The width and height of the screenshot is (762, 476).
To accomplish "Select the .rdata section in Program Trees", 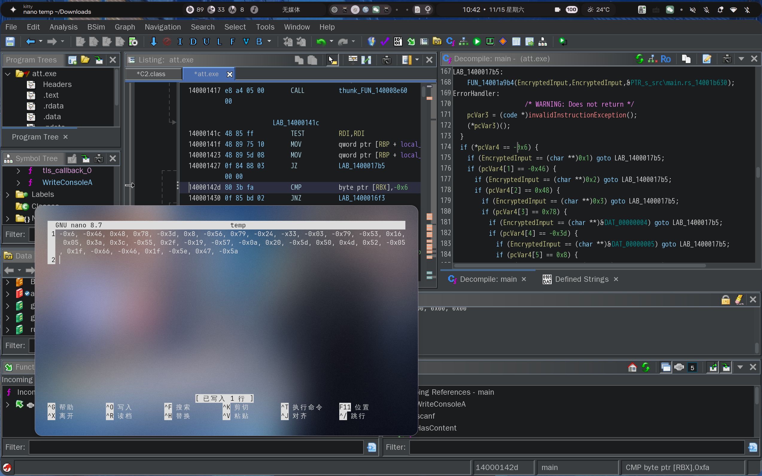I will click(53, 106).
